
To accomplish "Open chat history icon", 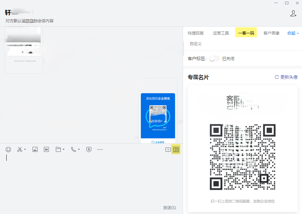I will click(x=168, y=150).
